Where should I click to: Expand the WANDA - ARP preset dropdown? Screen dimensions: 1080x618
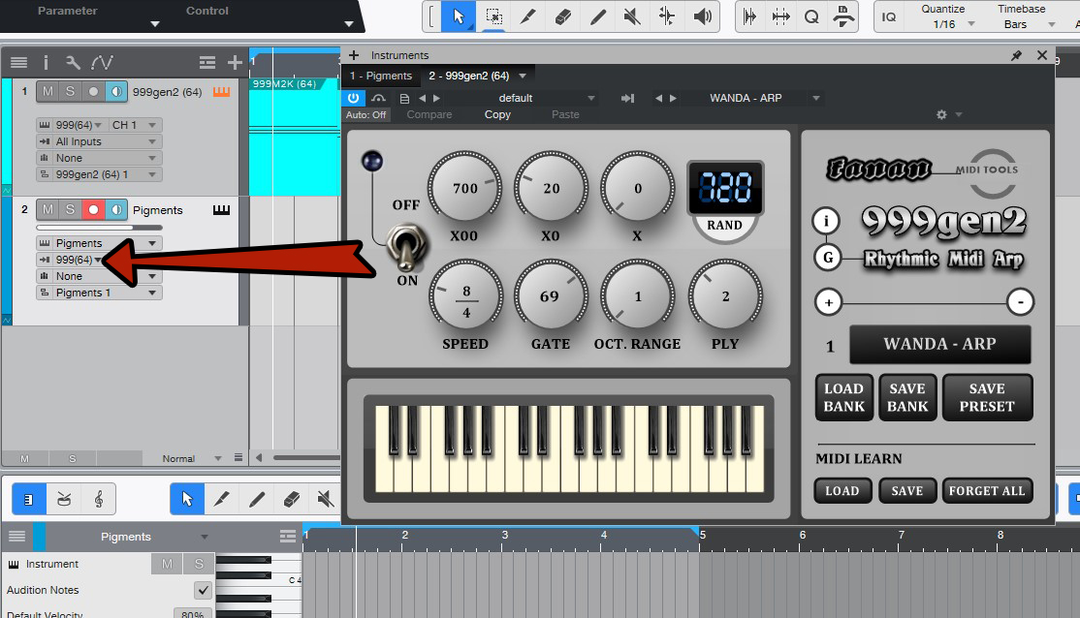point(816,98)
